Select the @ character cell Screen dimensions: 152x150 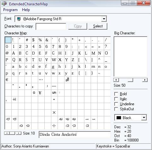point(8,53)
